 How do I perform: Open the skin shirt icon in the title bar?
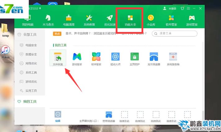click(182, 8)
